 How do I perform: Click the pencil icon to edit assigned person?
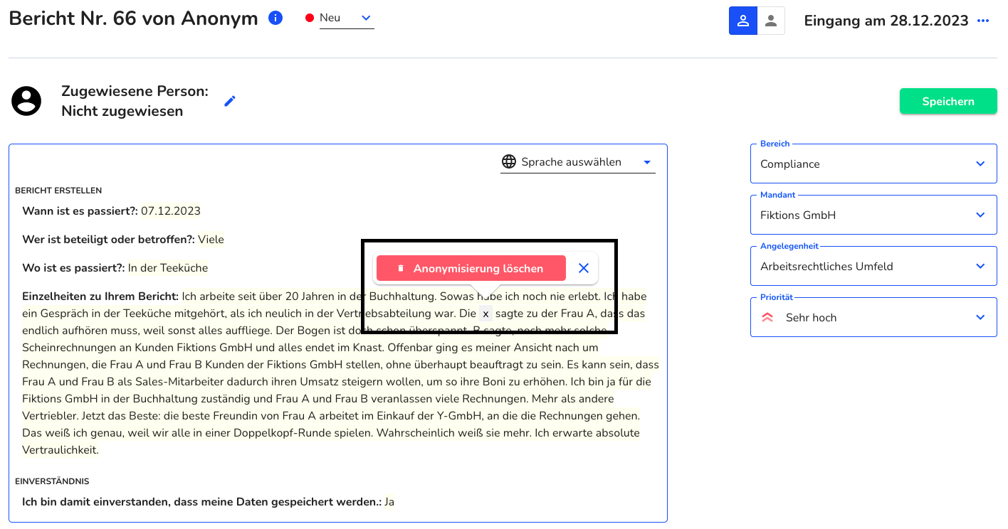(229, 101)
